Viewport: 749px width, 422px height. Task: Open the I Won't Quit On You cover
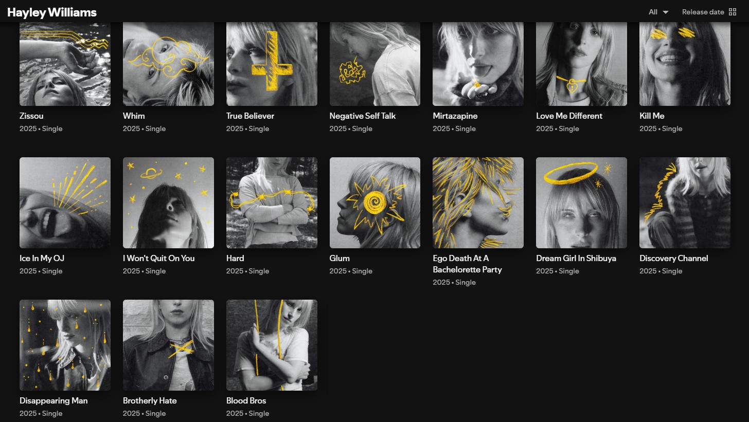(x=168, y=203)
